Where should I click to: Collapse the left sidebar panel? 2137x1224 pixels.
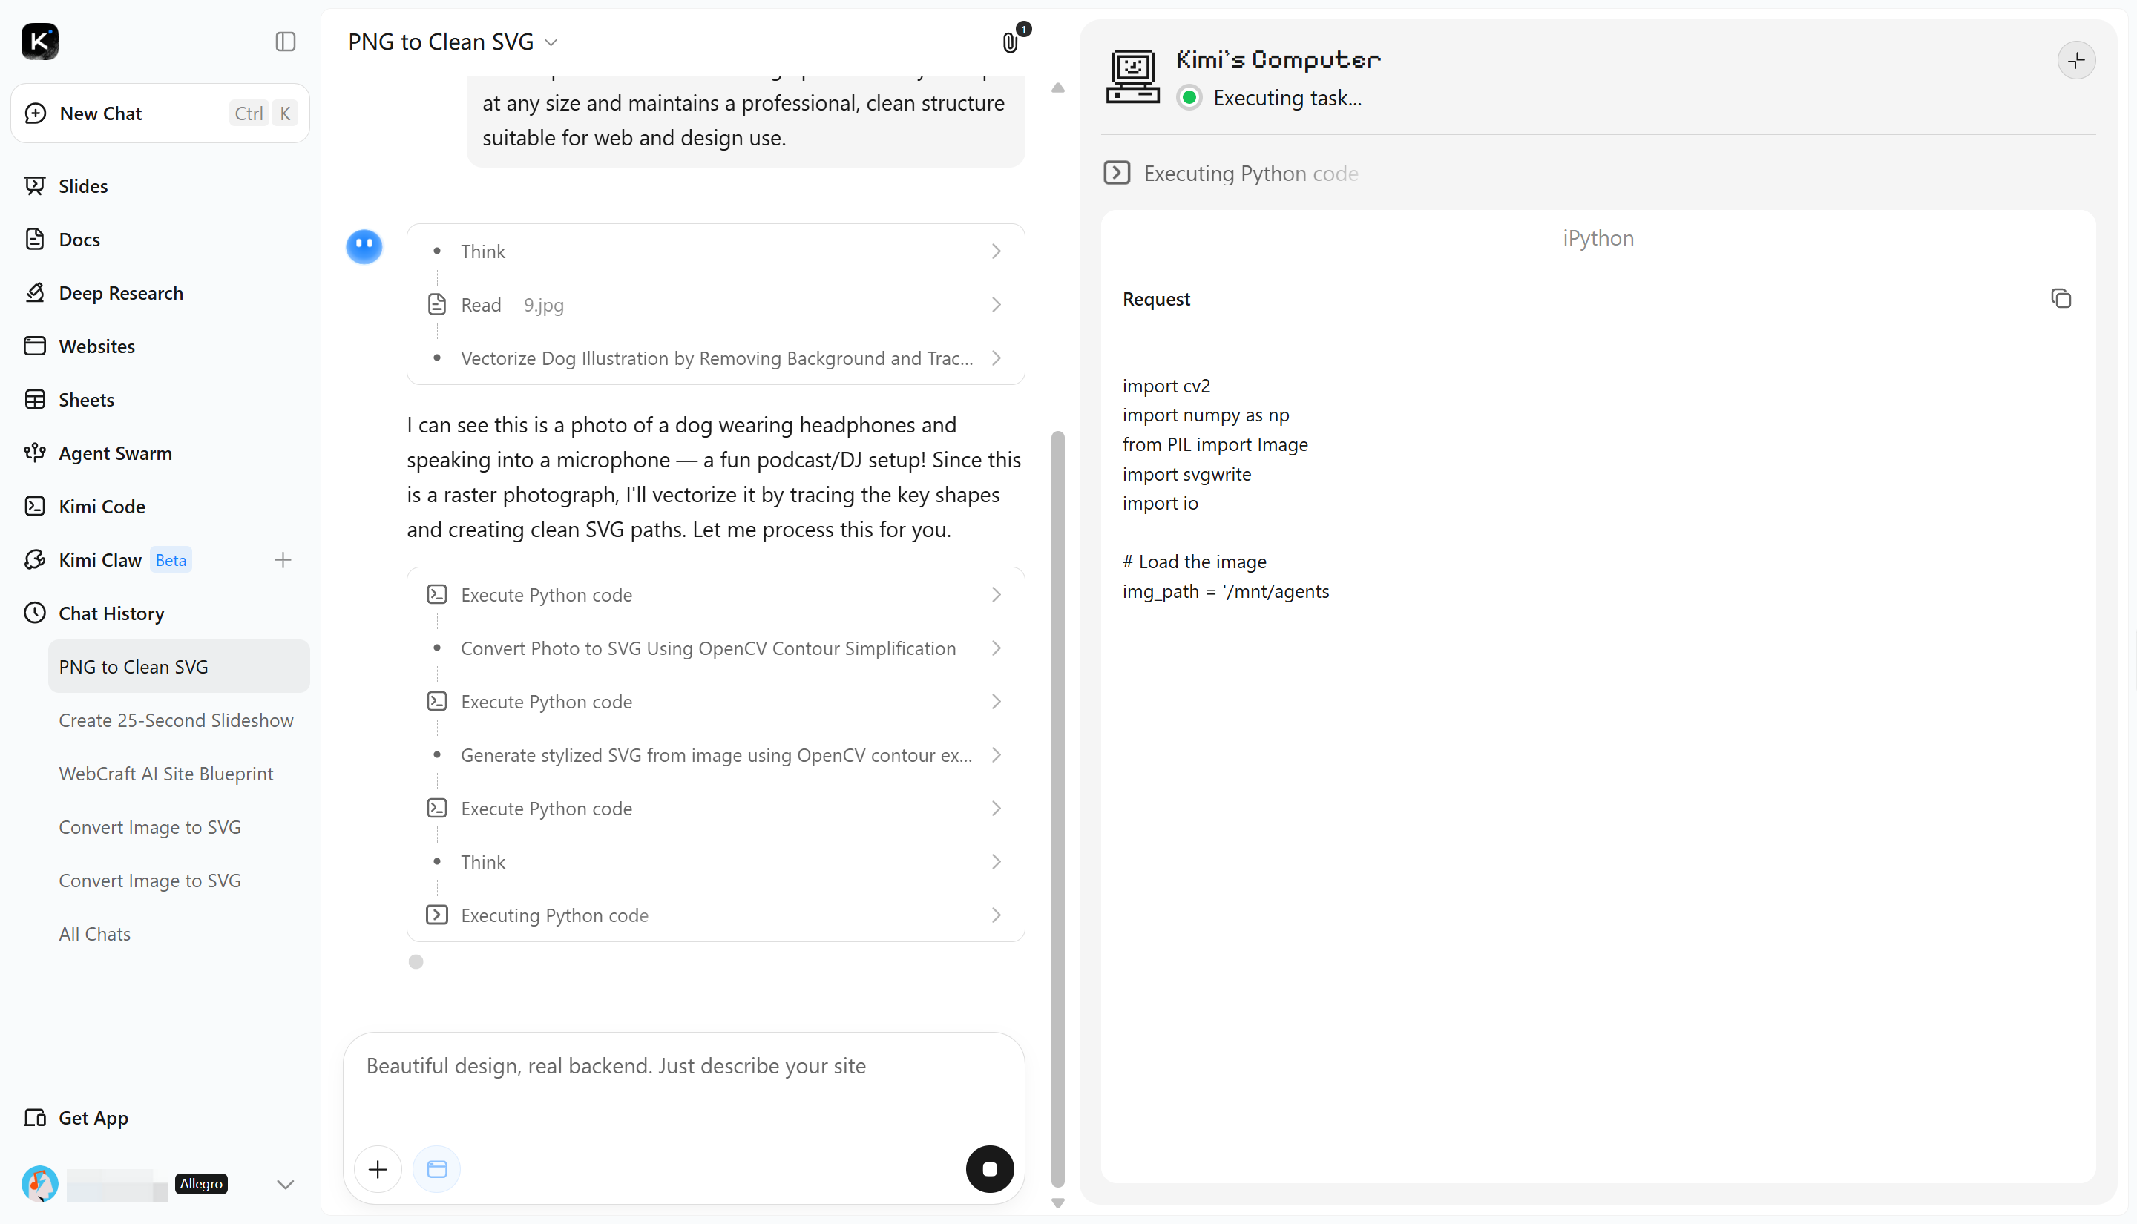(x=285, y=42)
